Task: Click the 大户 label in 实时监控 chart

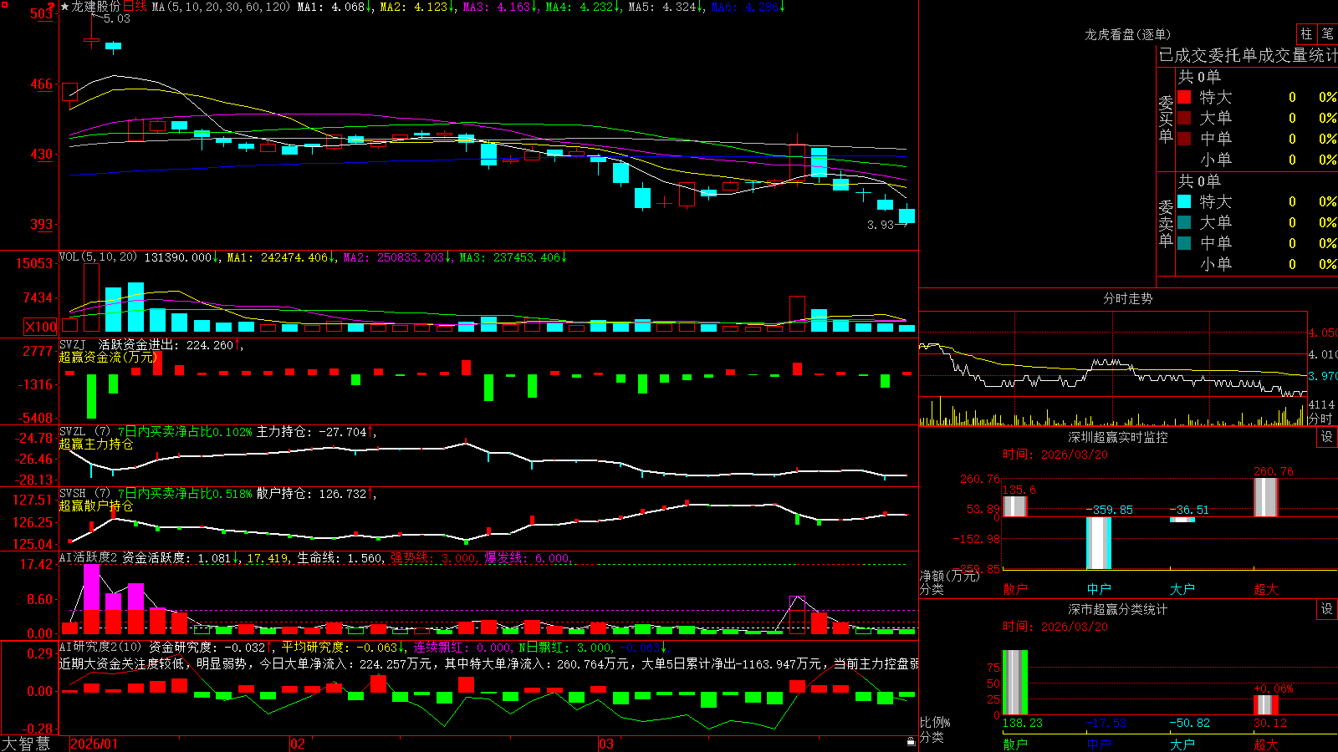Action: [1182, 589]
